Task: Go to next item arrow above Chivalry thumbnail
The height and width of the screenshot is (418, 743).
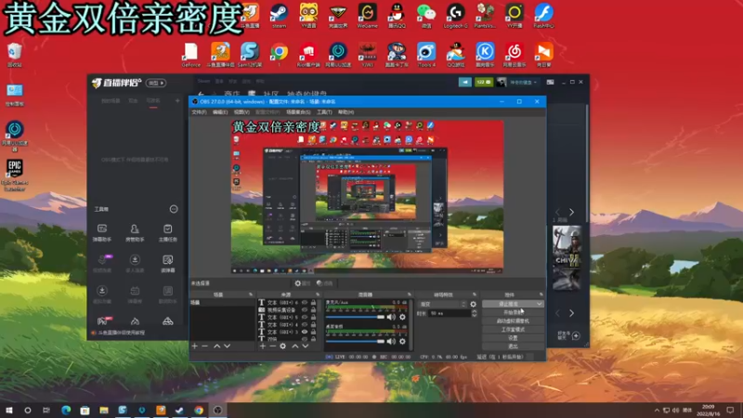Action: [571, 213]
